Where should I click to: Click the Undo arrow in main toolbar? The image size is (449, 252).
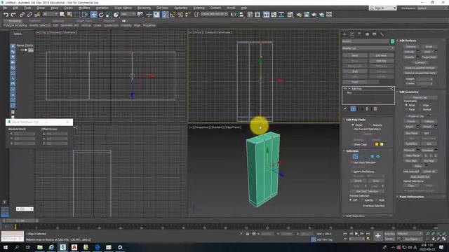(6, 15)
